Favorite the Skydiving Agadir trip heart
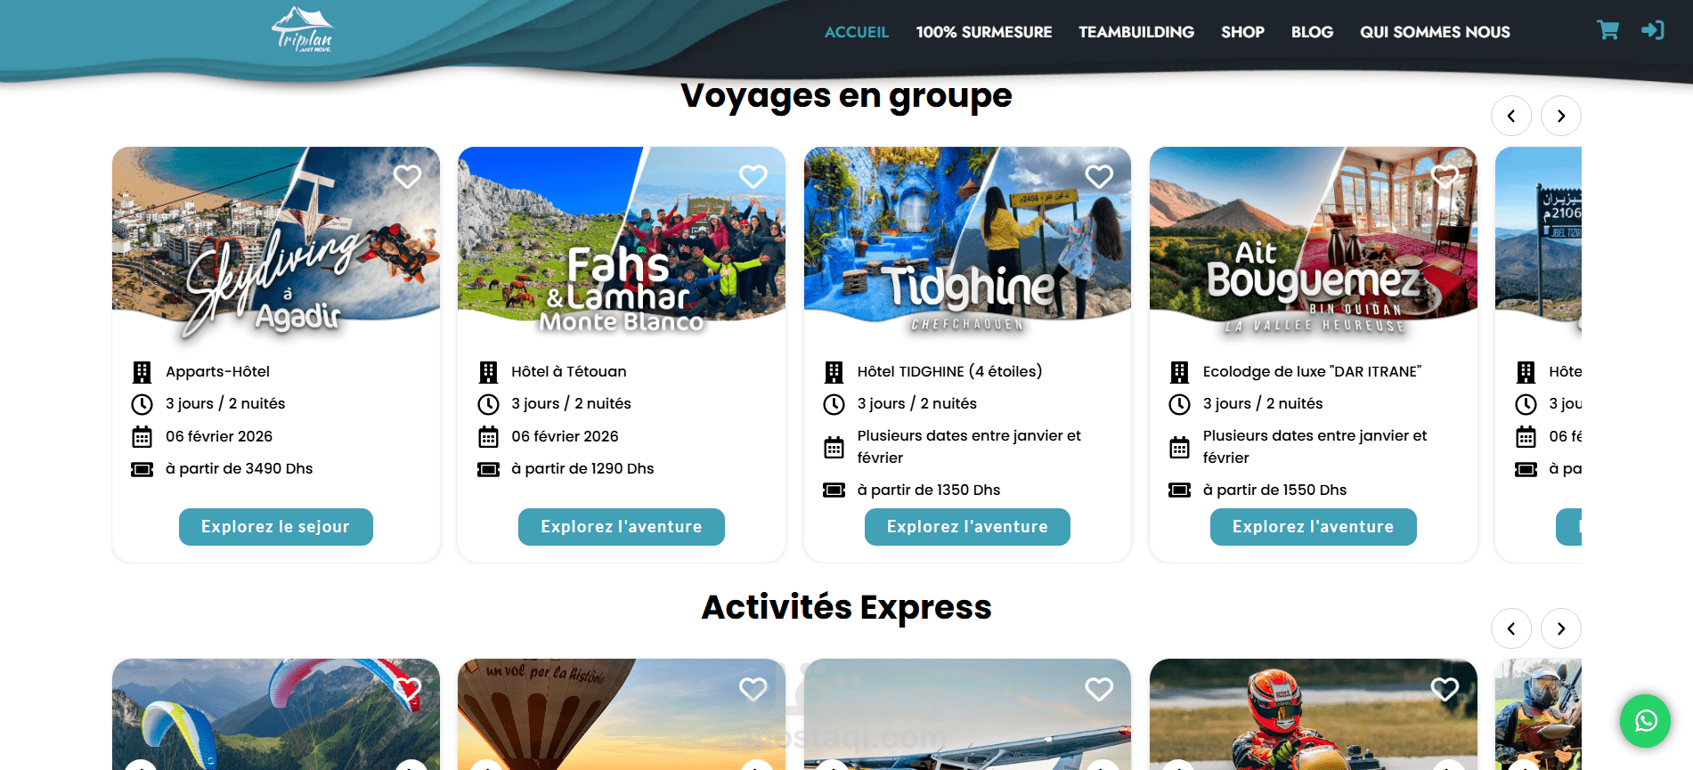1693x770 pixels. (407, 177)
